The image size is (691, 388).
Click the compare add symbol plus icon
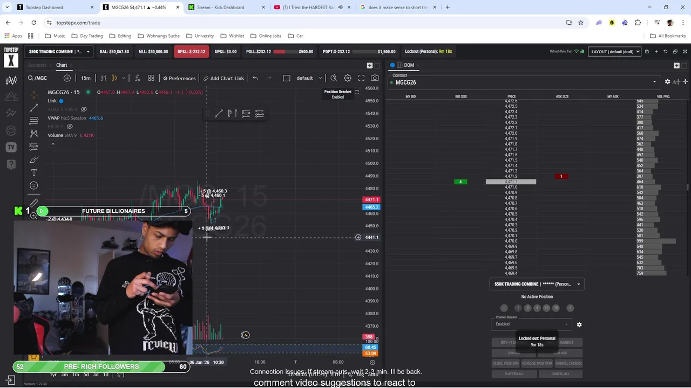[67, 78]
